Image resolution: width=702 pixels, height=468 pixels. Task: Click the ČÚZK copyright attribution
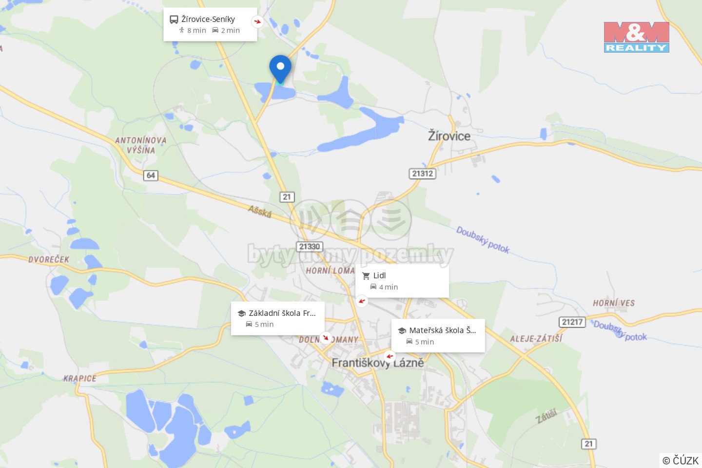681,460
